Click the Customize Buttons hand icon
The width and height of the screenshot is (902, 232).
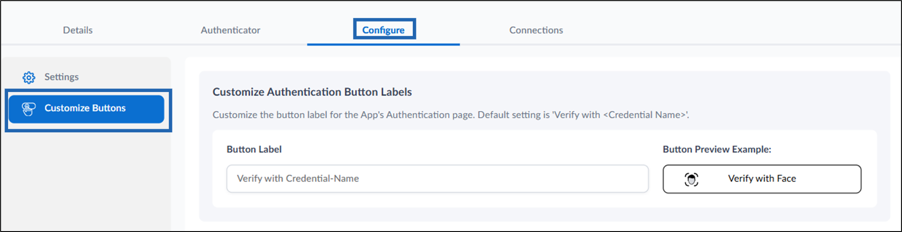point(29,109)
